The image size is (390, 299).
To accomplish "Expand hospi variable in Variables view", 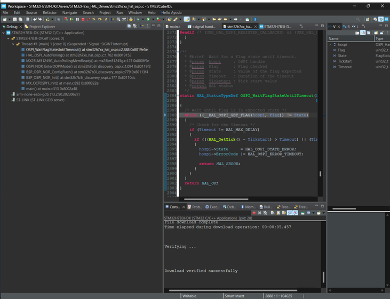I will (x=330, y=44).
